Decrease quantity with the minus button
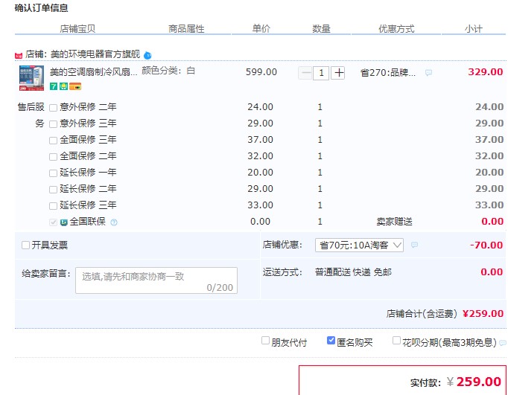Screen dimensions: 508x395 coord(305,73)
